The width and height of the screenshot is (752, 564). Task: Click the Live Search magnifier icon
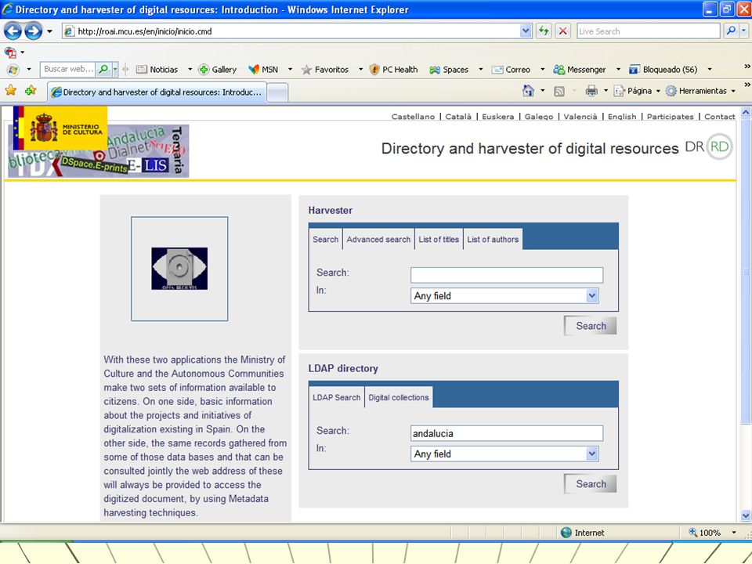coord(730,31)
